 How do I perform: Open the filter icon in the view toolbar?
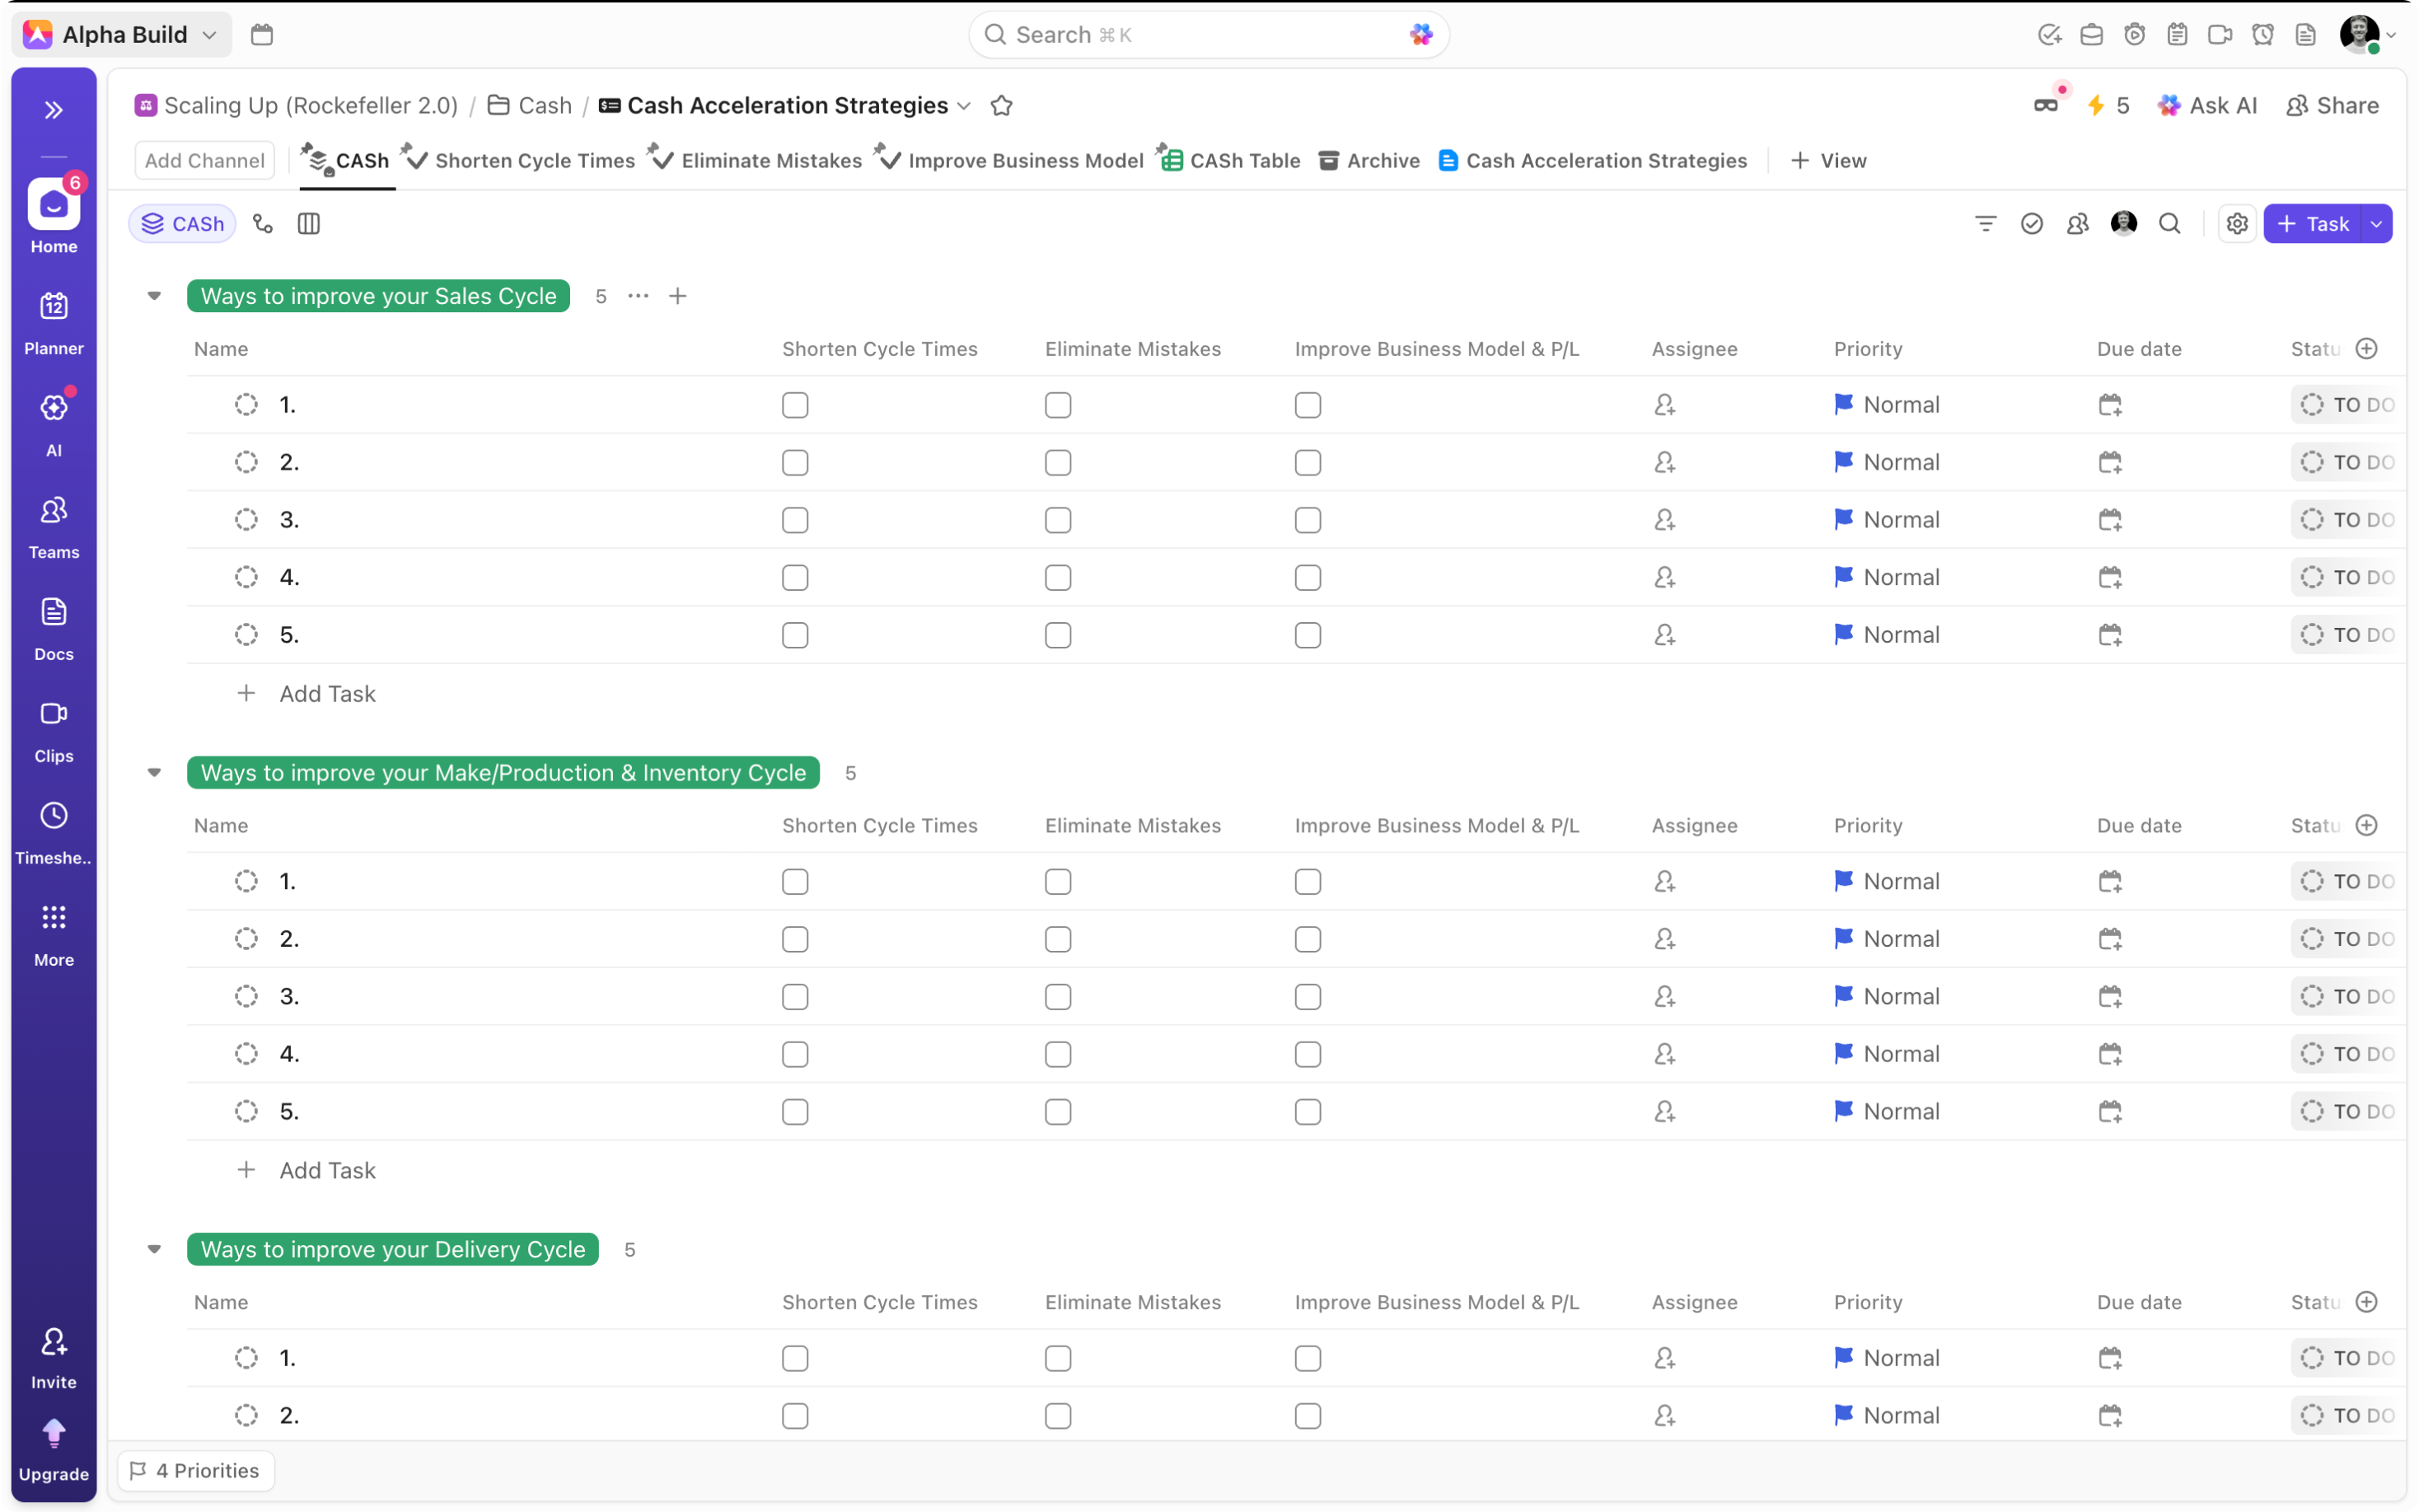click(1985, 224)
